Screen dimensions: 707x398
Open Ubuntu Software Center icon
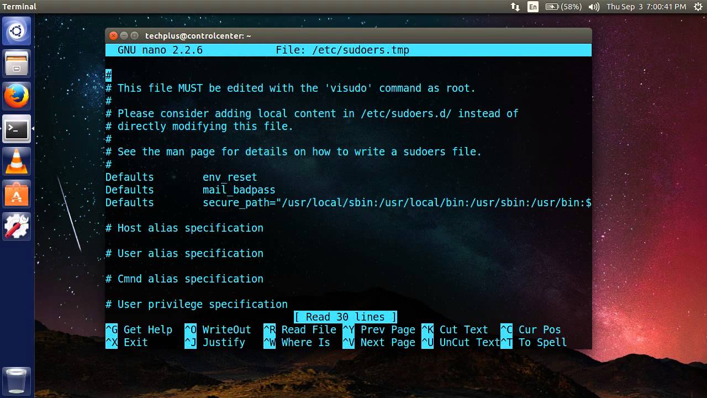[17, 195]
